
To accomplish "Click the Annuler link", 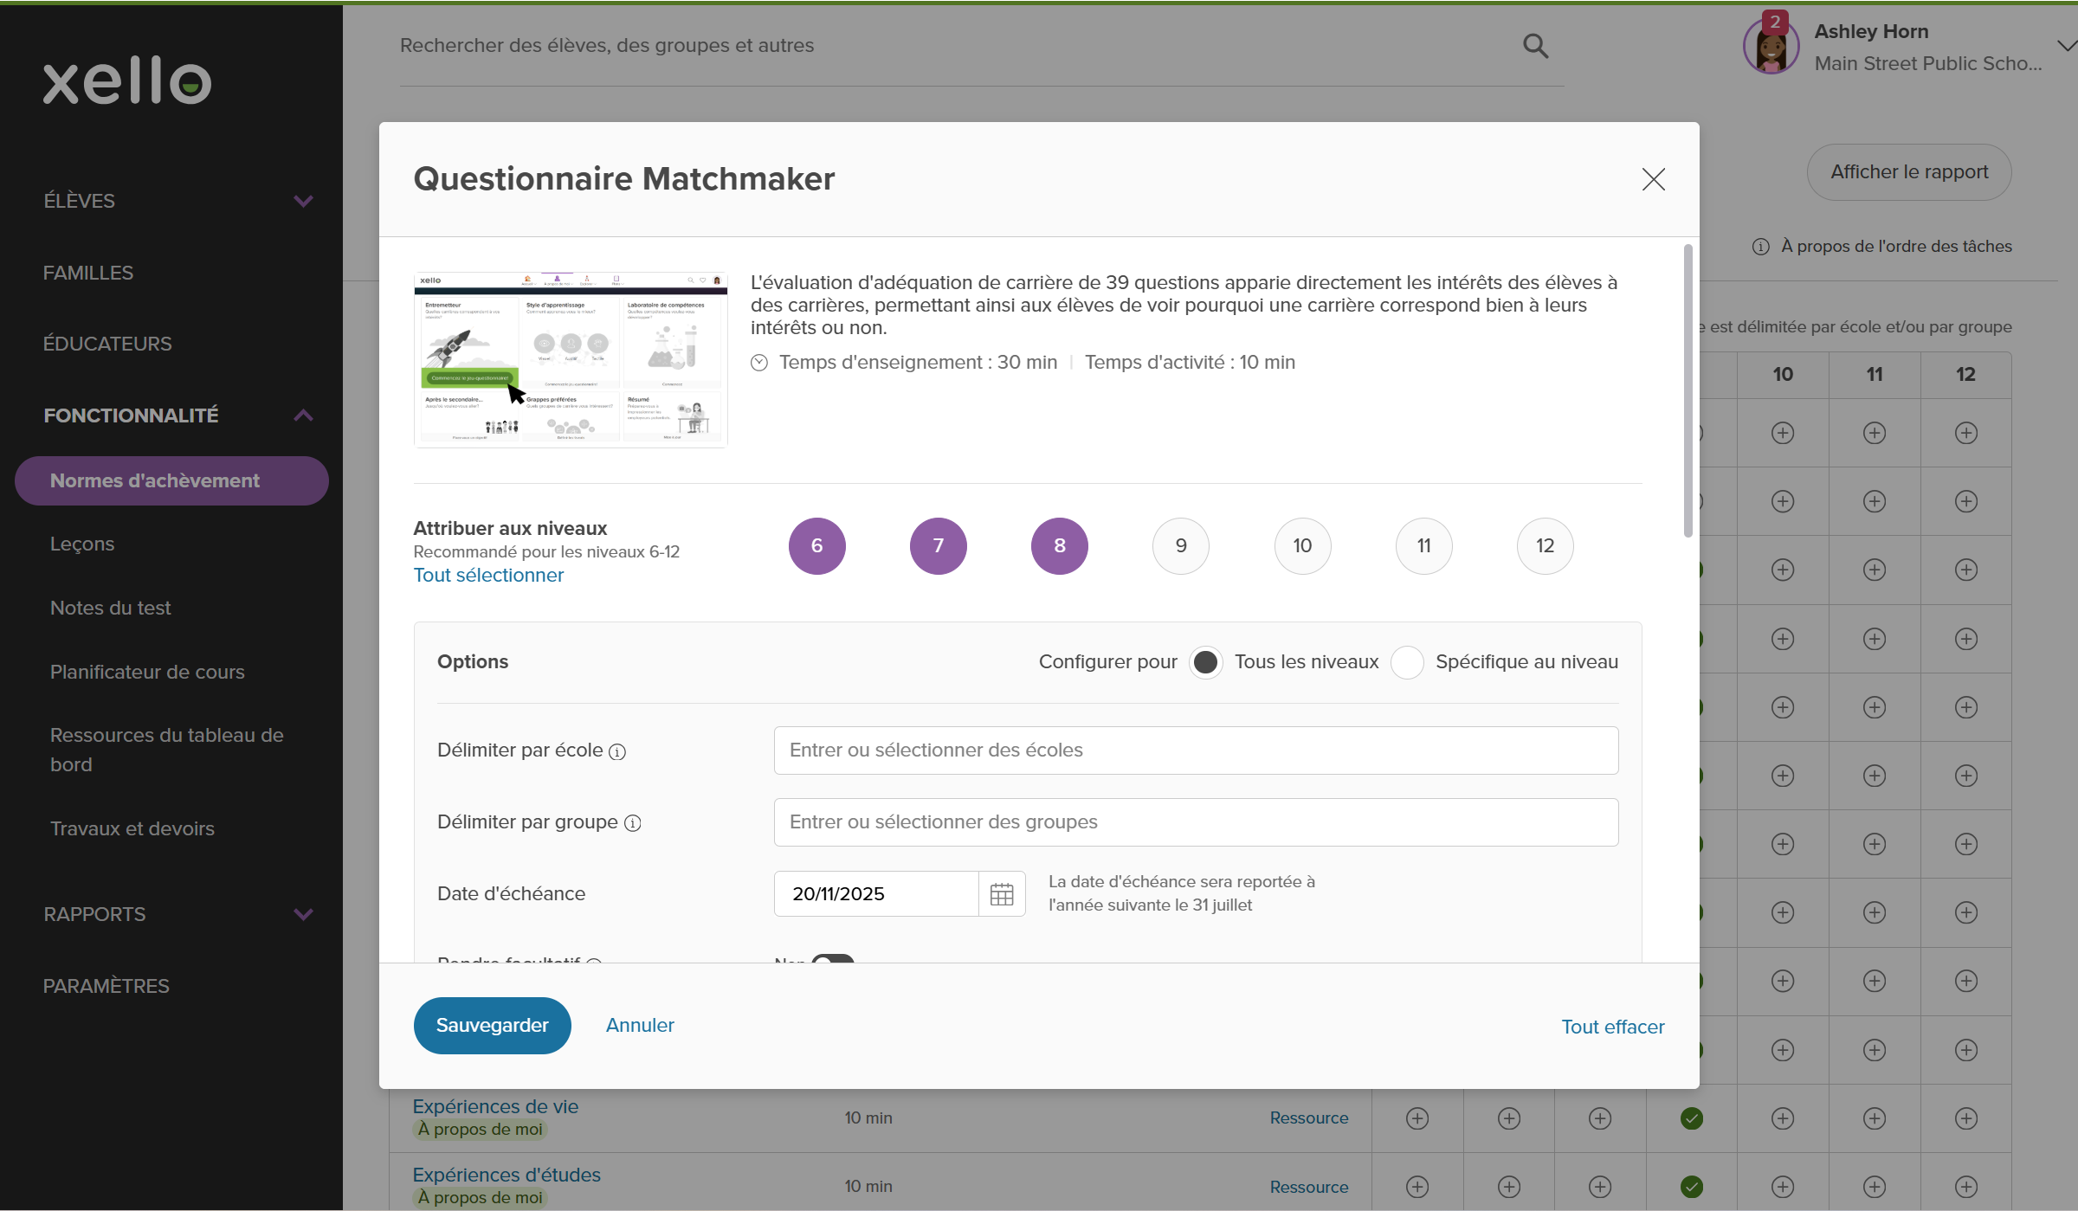I will coord(640,1026).
